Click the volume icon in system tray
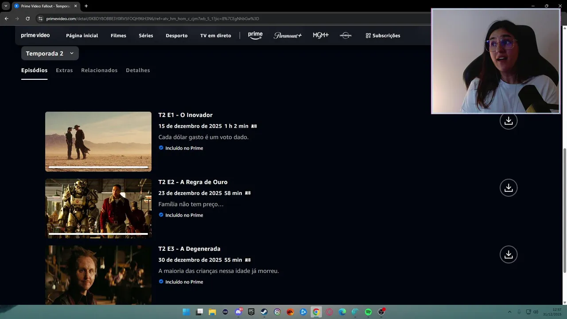Image resolution: width=567 pixels, height=319 pixels. 536,312
